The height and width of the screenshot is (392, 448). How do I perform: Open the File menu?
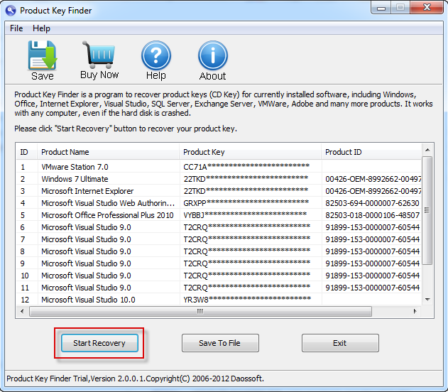point(16,28)
